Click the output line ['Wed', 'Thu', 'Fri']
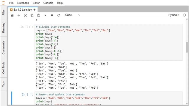Image resolution: width=189 pixels, height=106 pixels. click(51, 81)
